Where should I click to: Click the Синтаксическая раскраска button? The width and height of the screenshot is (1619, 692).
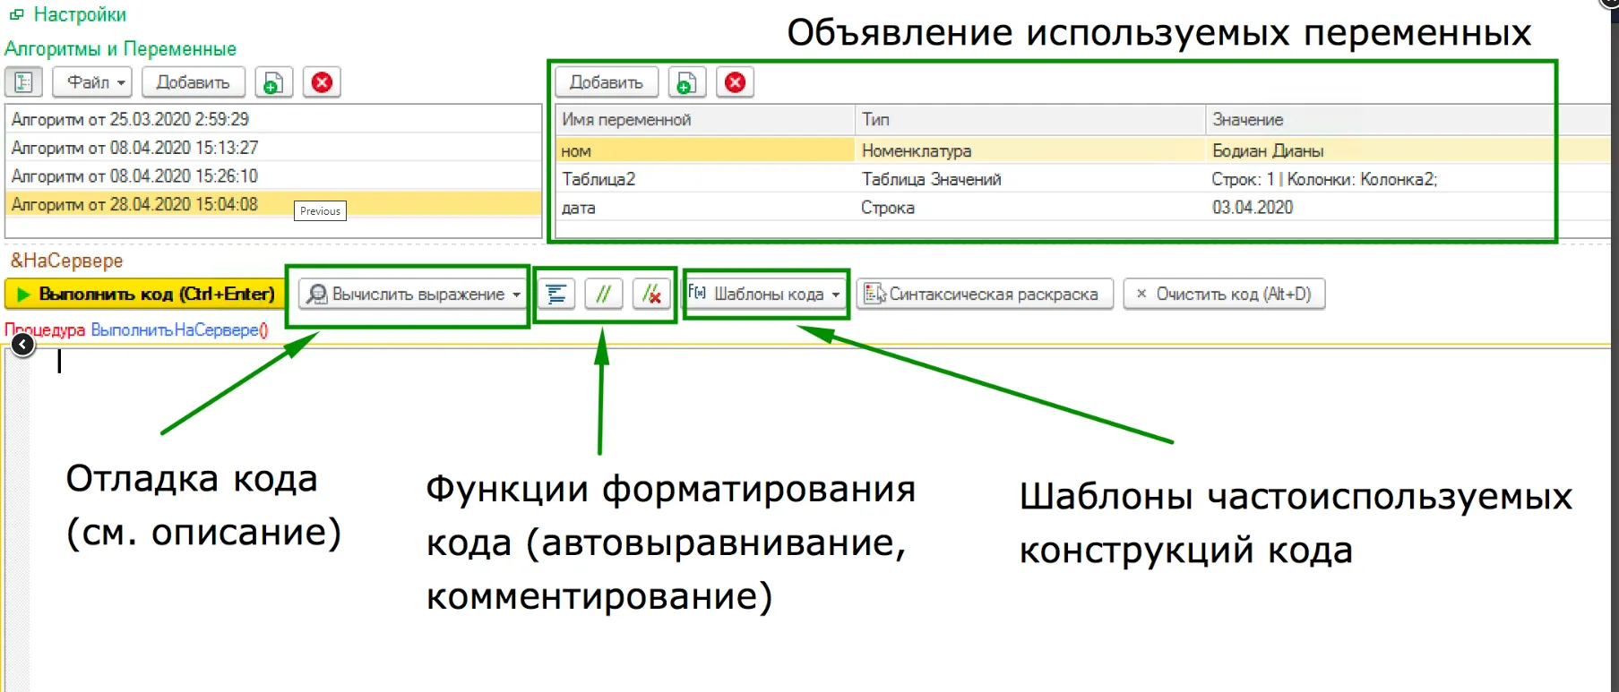click(984, 295)
